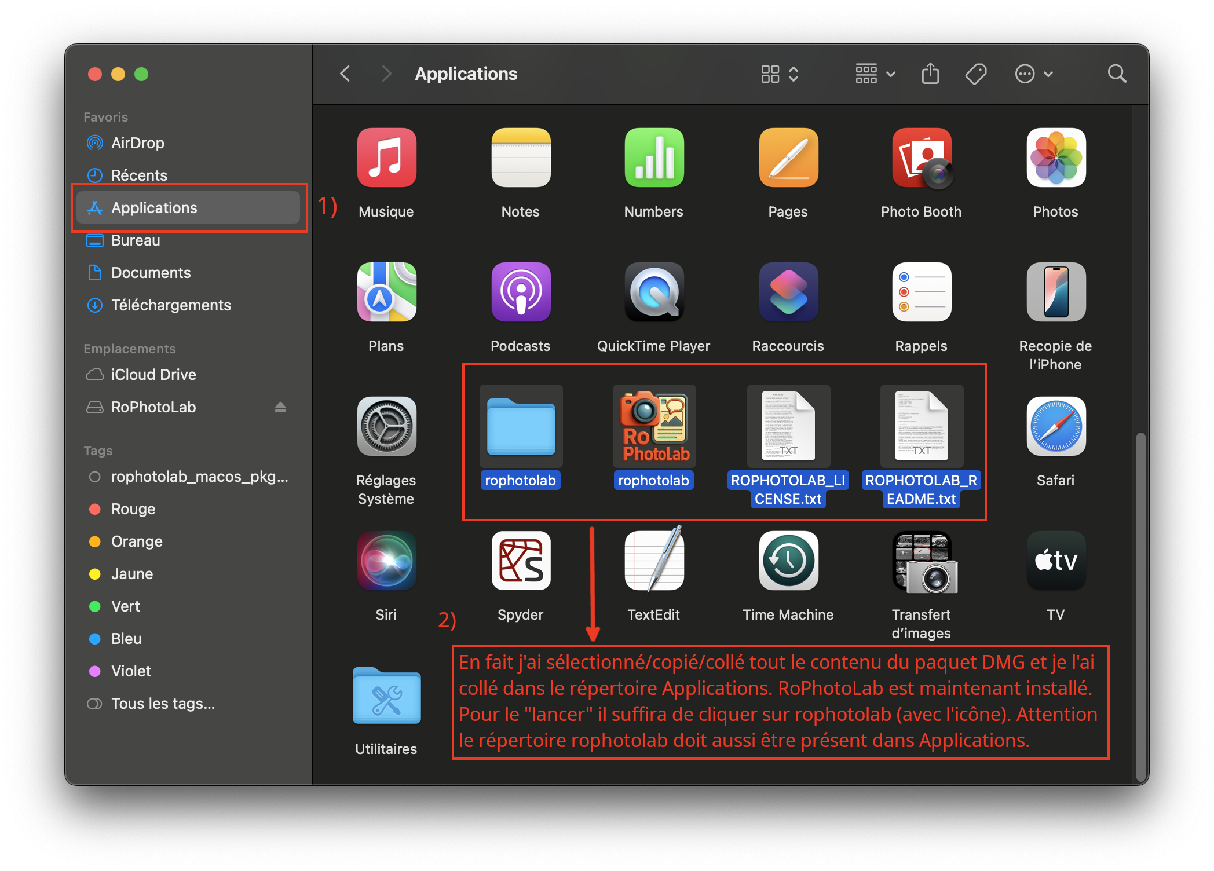
Task: Select the Rouge color tag
Action: 133,509
